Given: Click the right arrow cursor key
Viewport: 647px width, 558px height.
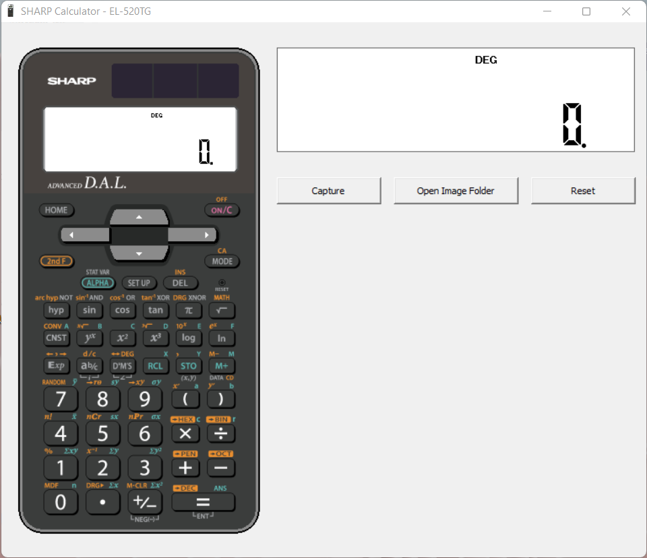Looking at the screenshot, I should [x=192, y=235].
